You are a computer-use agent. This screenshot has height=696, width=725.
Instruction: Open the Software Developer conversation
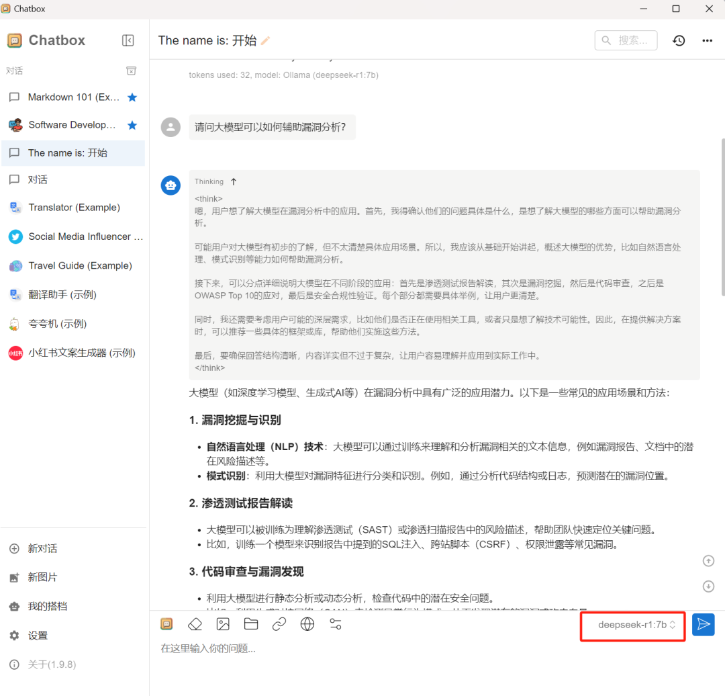(74, 125)
